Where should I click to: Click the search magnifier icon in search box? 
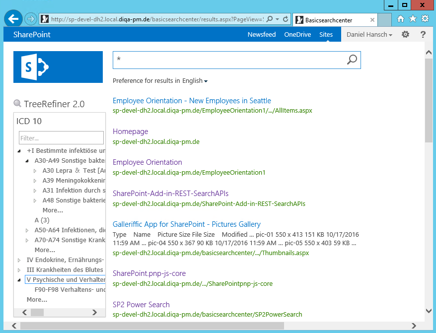[x=352, y=60]
